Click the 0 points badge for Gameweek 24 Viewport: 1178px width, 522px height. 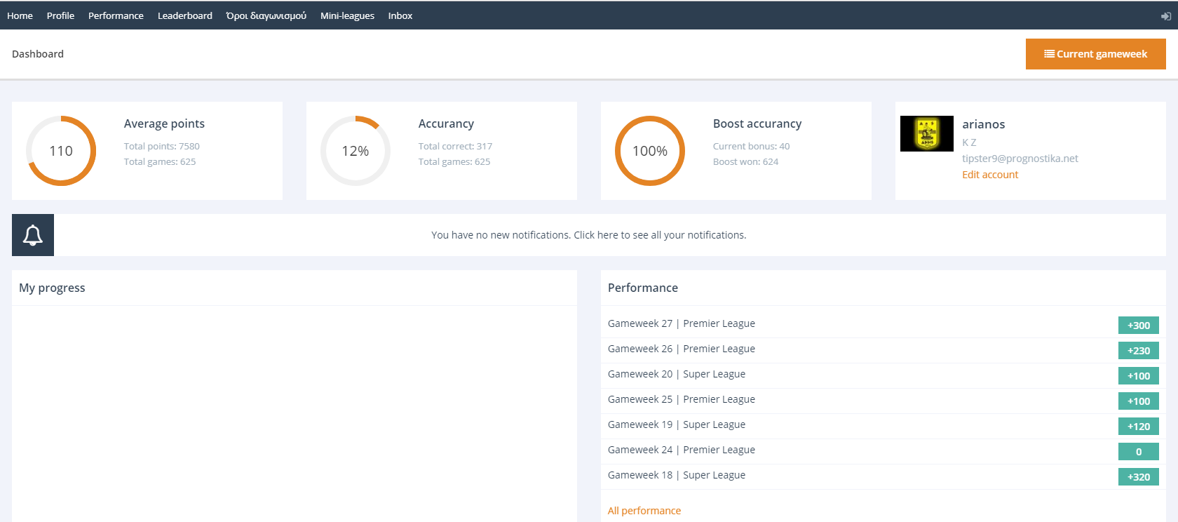(1138, 452)
